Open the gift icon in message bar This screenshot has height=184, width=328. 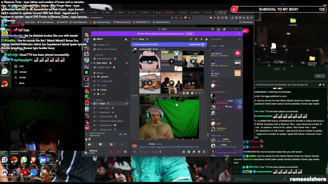click(x=183, y=152)
